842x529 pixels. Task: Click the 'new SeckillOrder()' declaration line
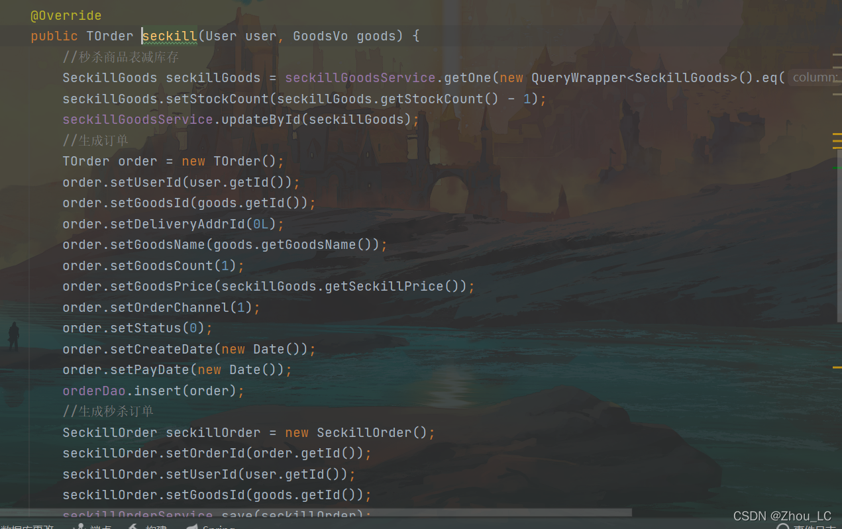pos(249,432)
